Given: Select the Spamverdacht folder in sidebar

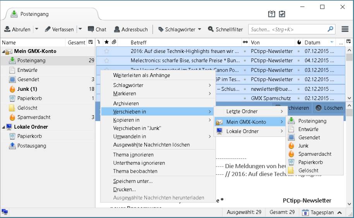Looking at the screenshot, I should 34,117.
